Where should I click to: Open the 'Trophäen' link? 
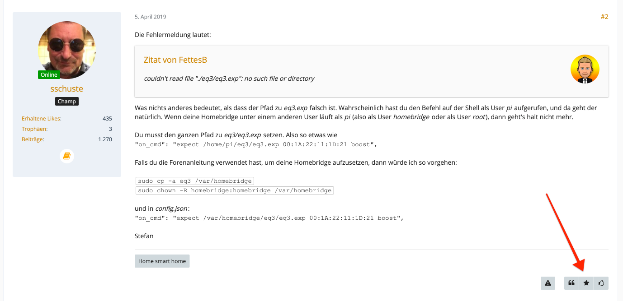(34, 129)
